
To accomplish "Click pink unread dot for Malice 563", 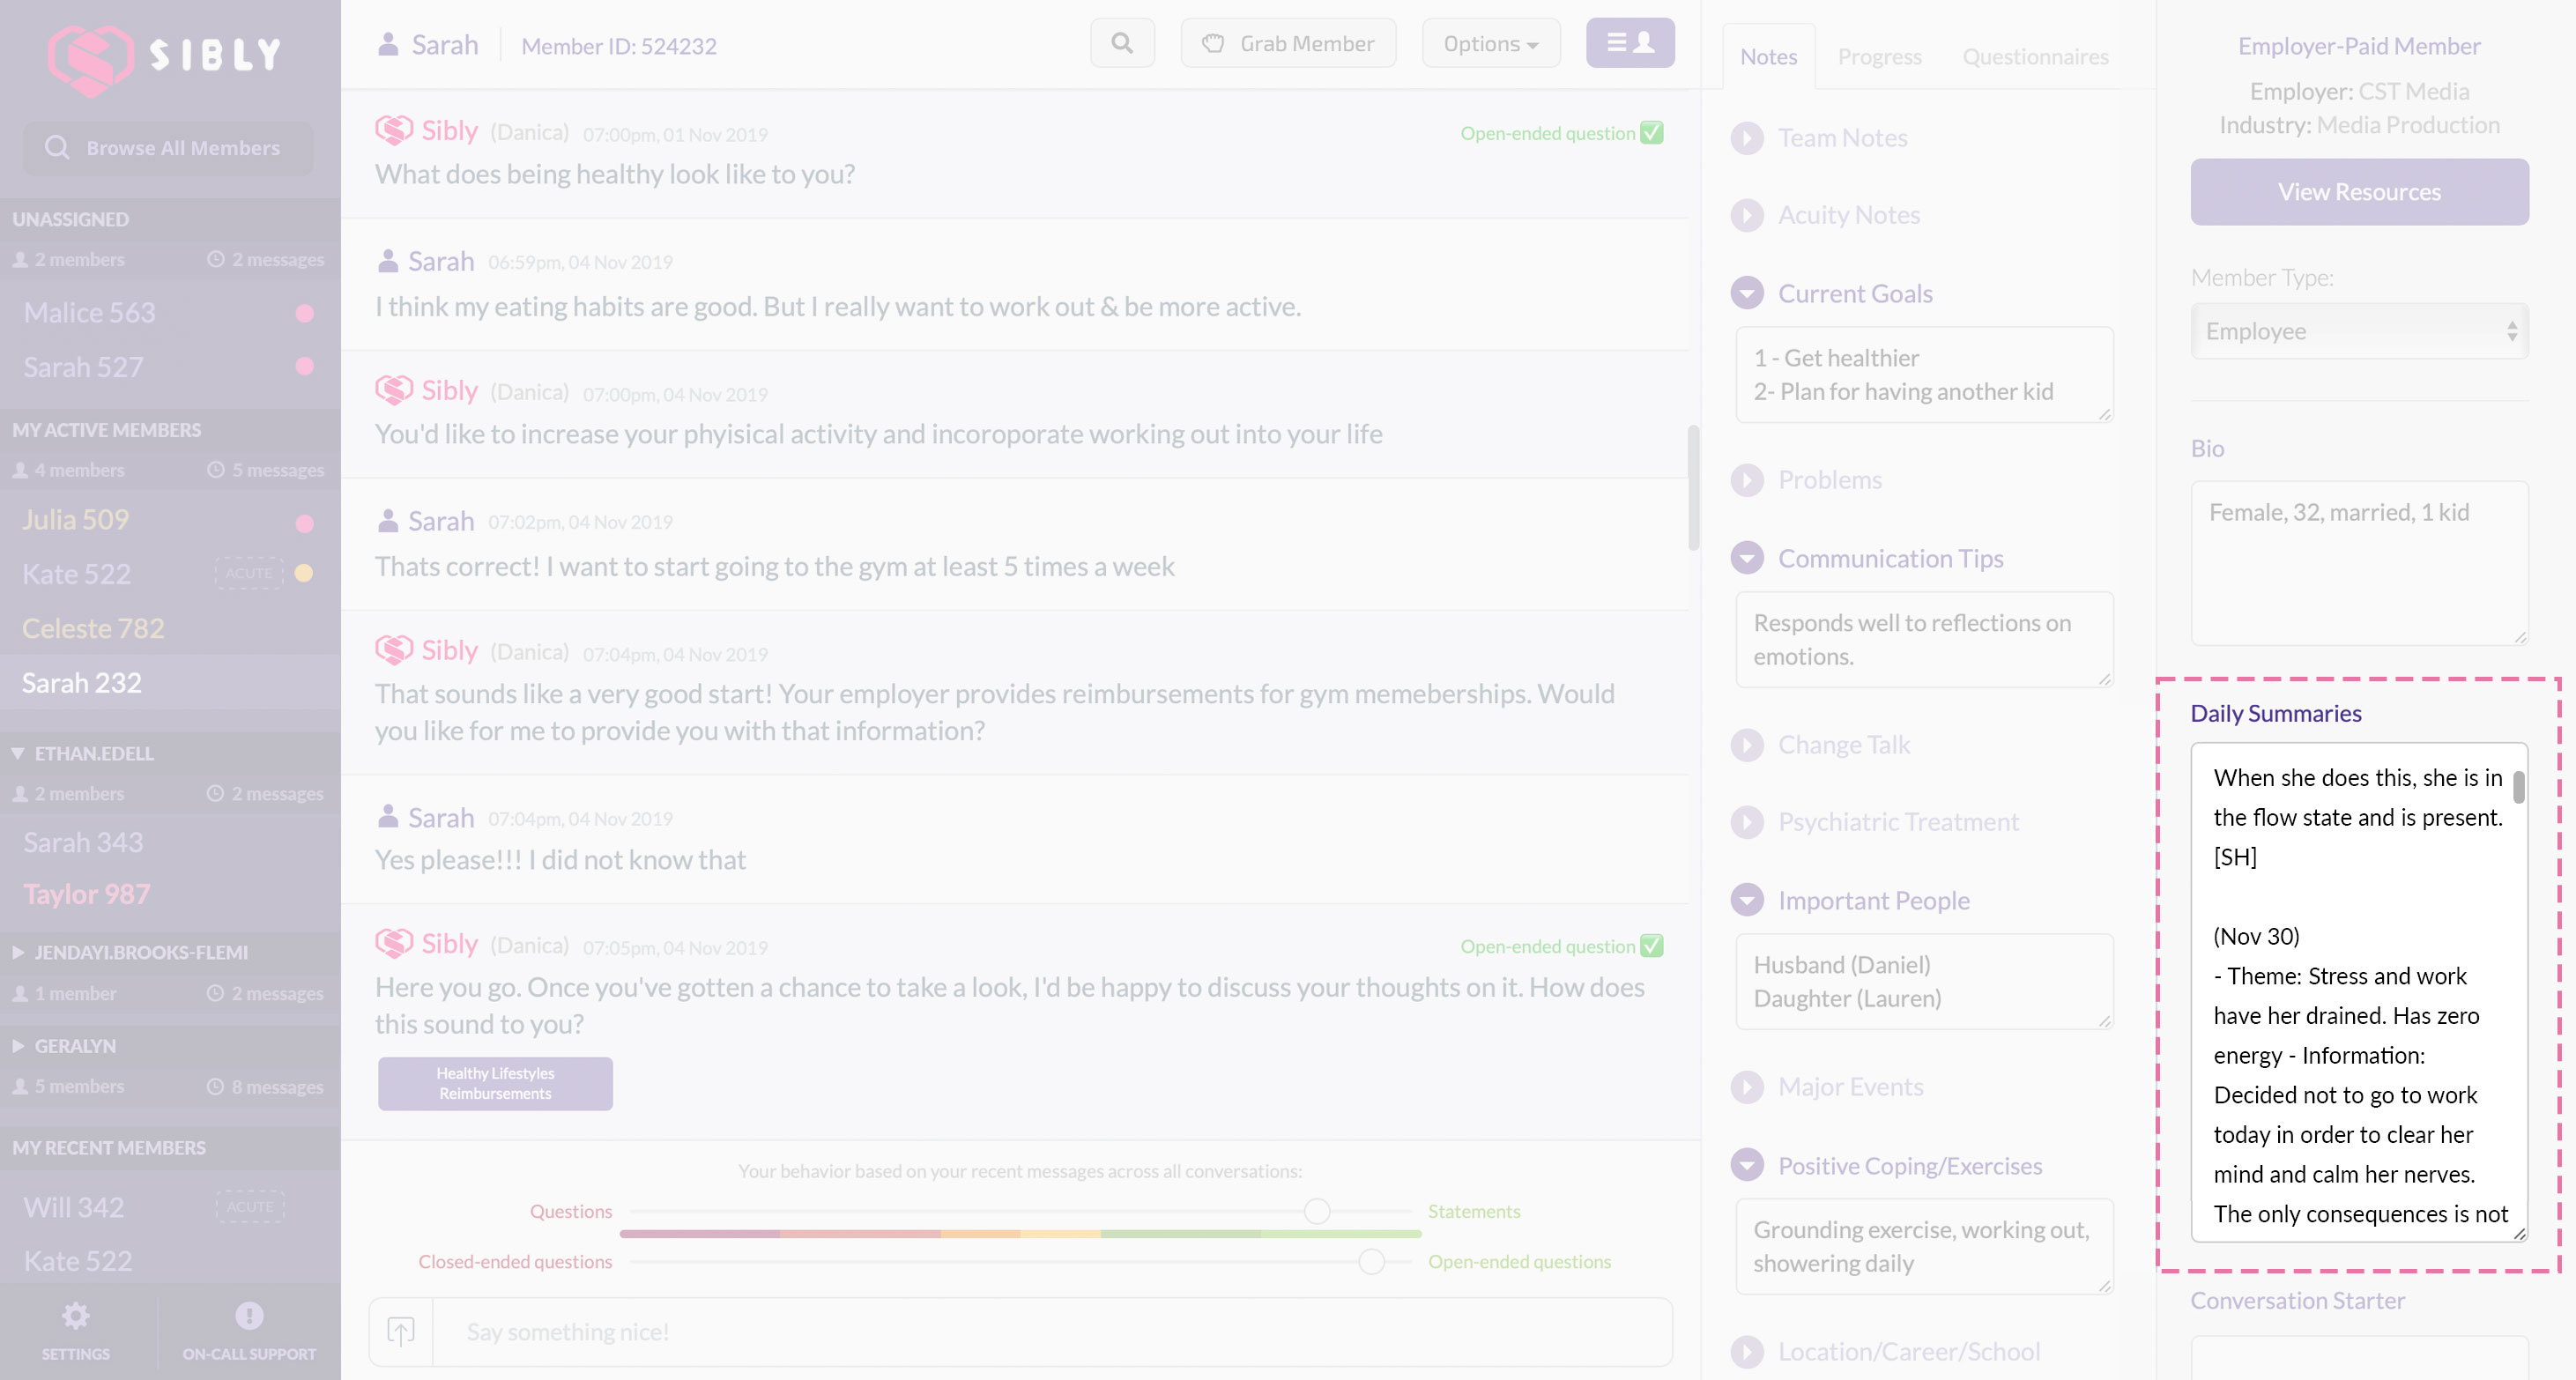I will click(x=305, y=313).
